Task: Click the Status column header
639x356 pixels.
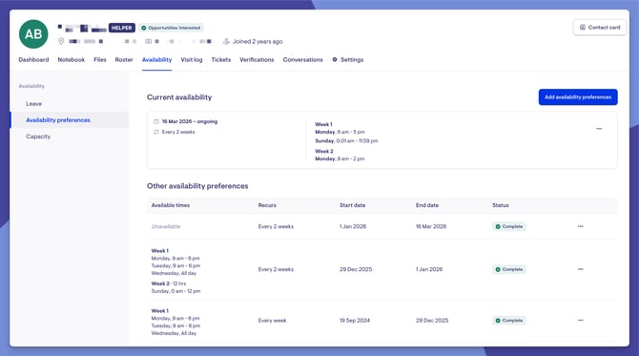Action: pos(501,205)
